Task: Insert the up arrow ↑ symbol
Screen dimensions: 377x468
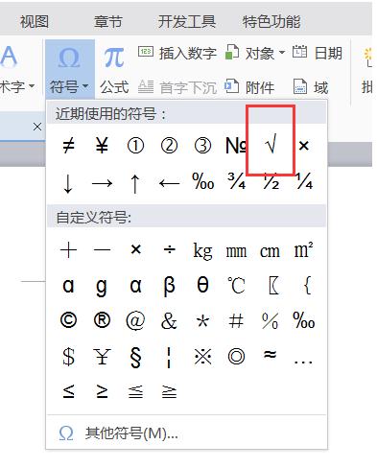Action: tap(135, 183)
